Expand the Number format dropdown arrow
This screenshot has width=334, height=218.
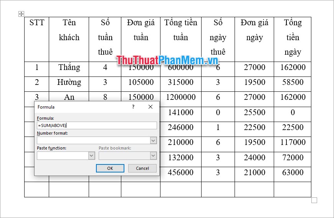coord(153,140)
